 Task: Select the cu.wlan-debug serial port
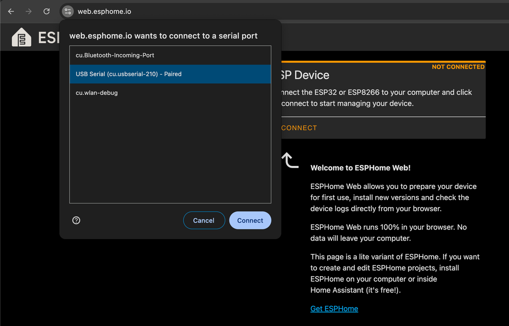(170, 92)
